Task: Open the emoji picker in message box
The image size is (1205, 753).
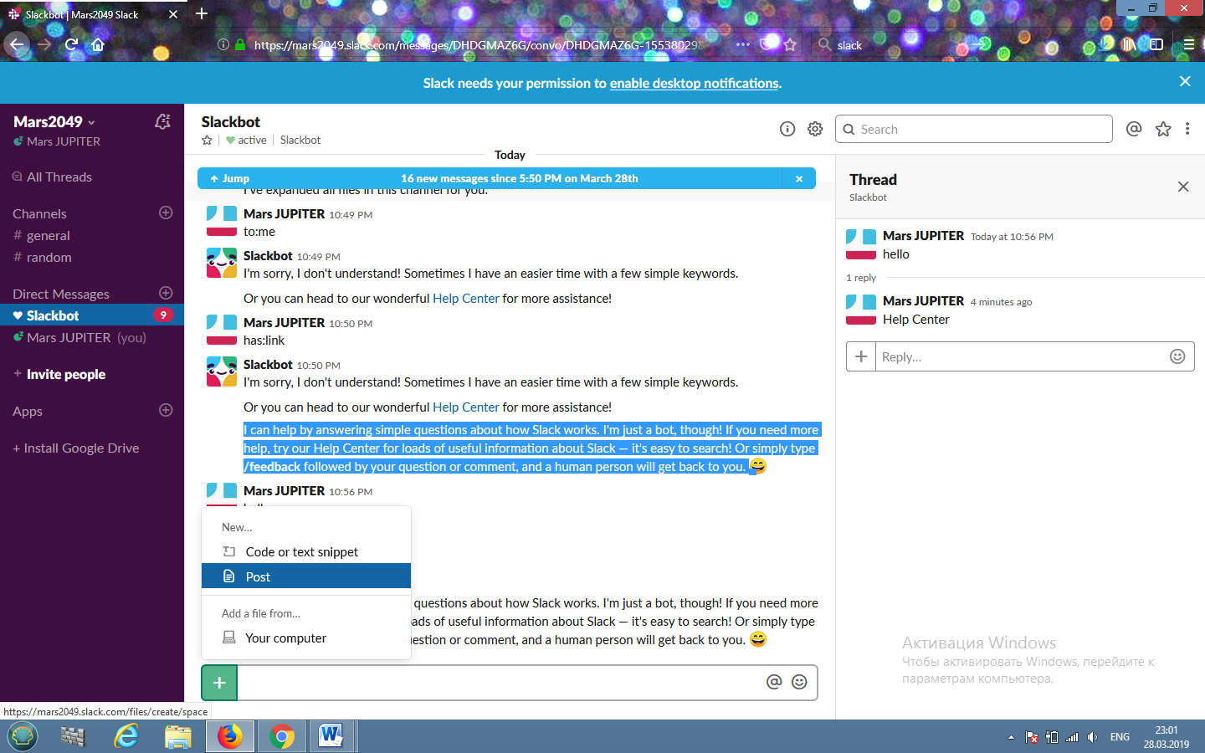Action: click(x=800, y=682)
